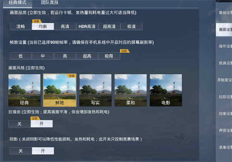
Task: Select the 经典 style thumbnail
Action: tap(24, 90)
